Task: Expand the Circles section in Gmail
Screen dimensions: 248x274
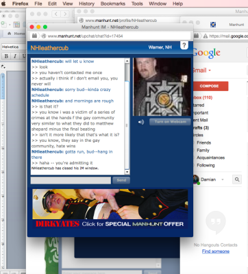Action: 199,135
